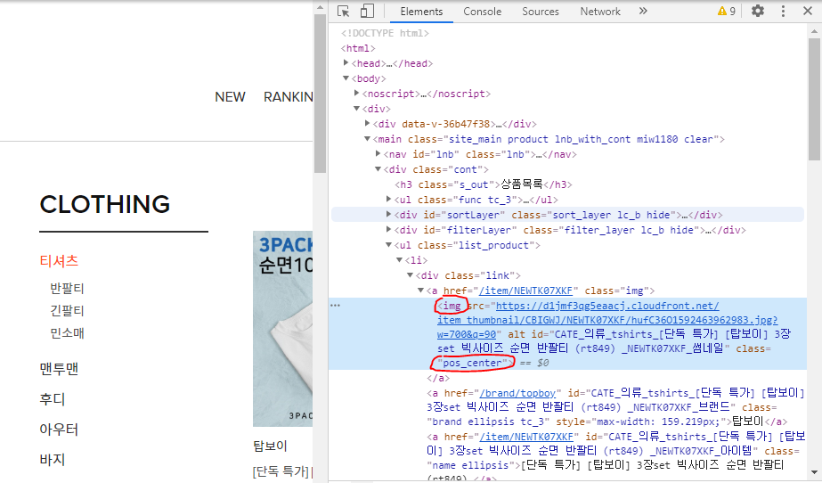Open the DevTools three-dot menu

[783, 11]
